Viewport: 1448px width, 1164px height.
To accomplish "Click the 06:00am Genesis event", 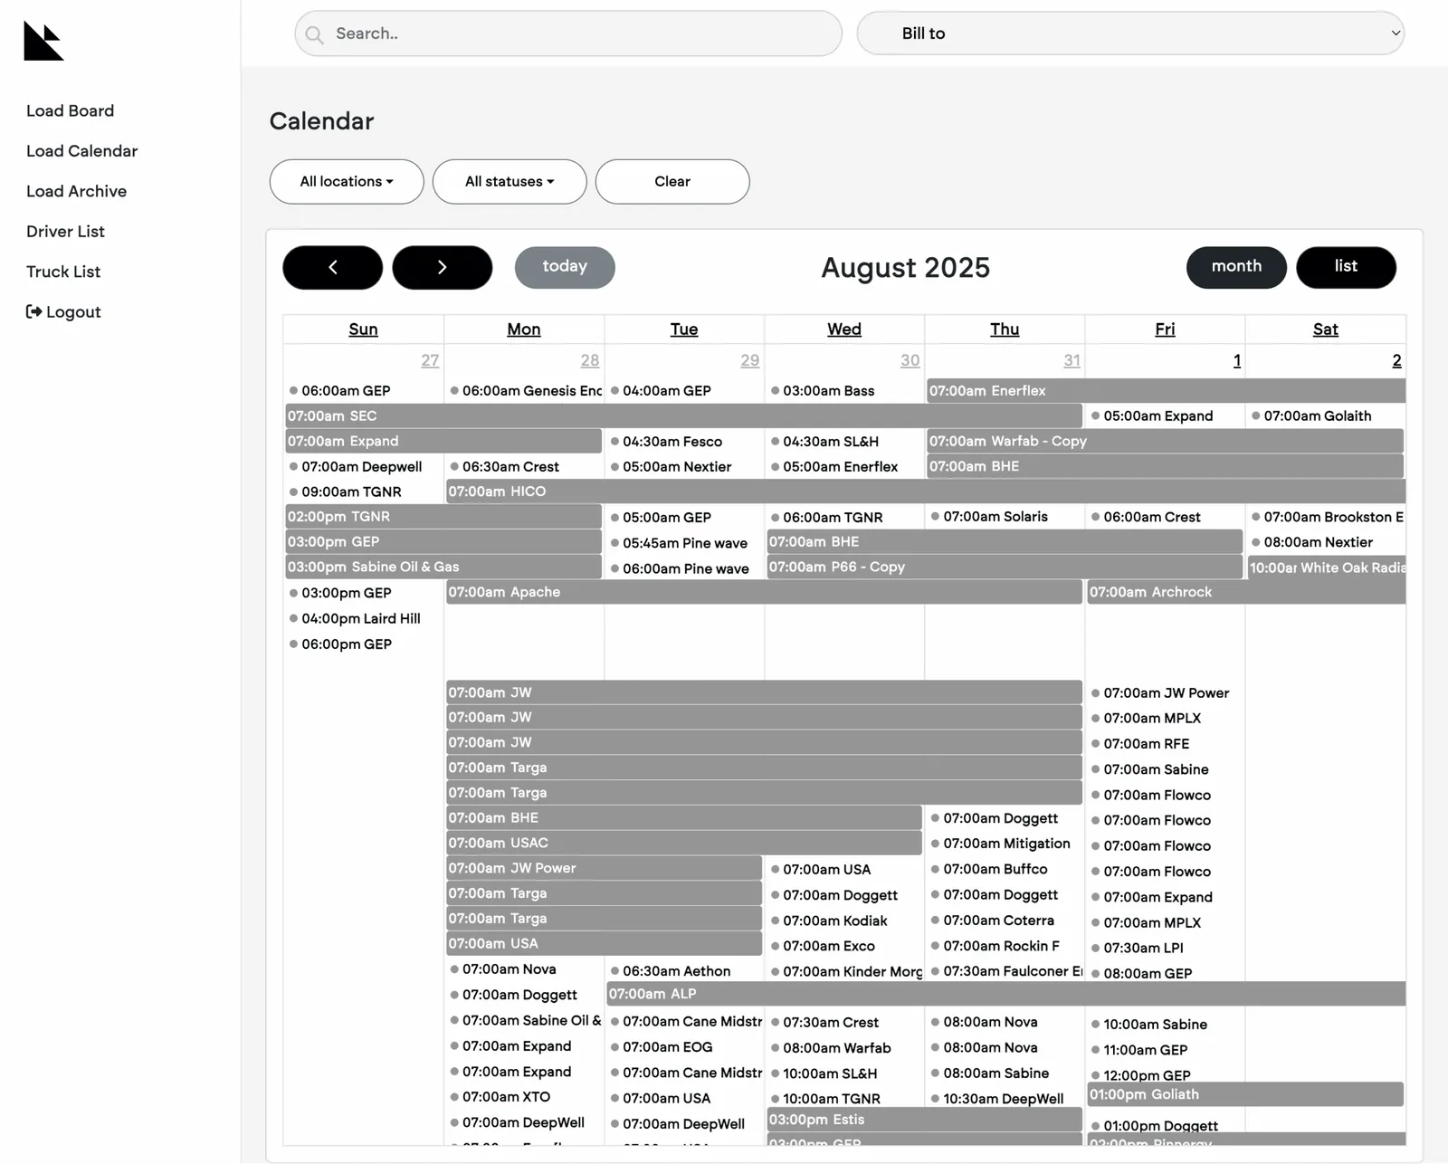I will click(x=526, y=391).
